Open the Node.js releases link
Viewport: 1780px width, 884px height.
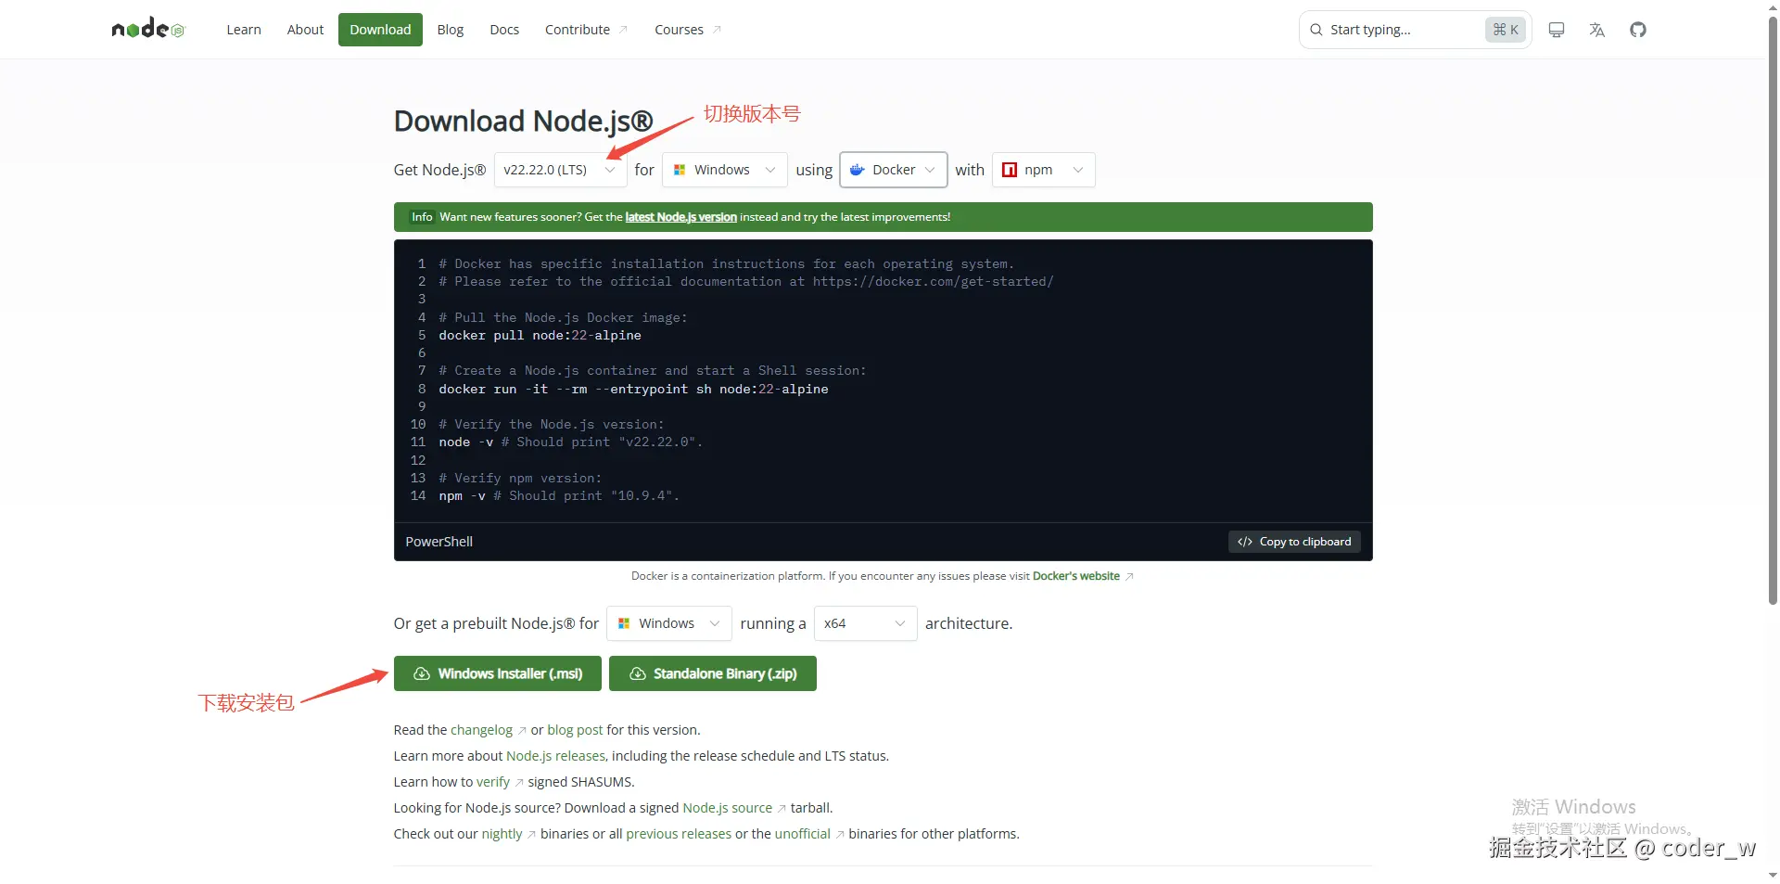555,756
